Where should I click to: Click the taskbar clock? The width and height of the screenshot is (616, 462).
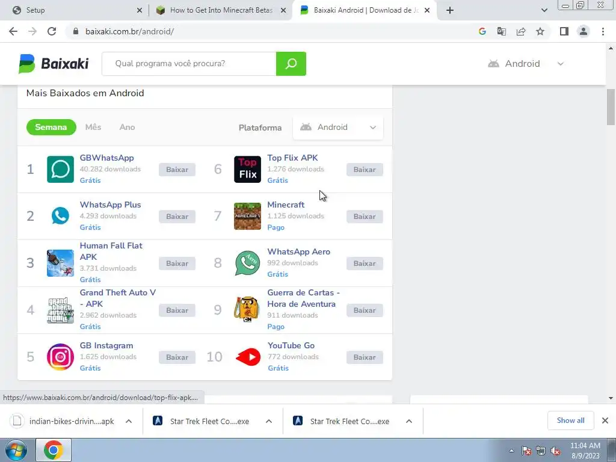[585, 451]
